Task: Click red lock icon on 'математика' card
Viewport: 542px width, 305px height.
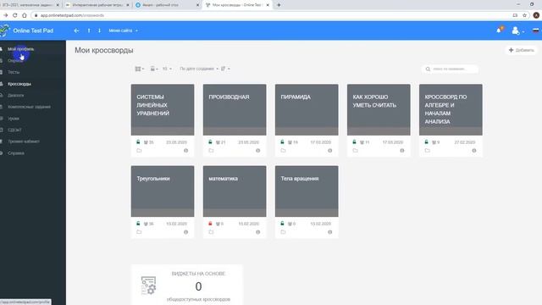Action: coord(210,224)
